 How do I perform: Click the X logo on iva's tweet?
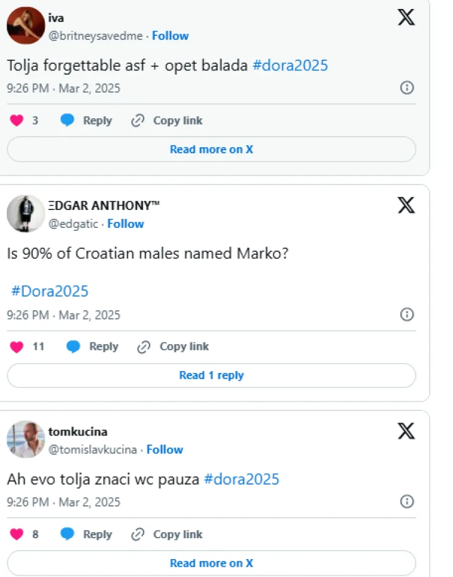(x=406, y=17)
